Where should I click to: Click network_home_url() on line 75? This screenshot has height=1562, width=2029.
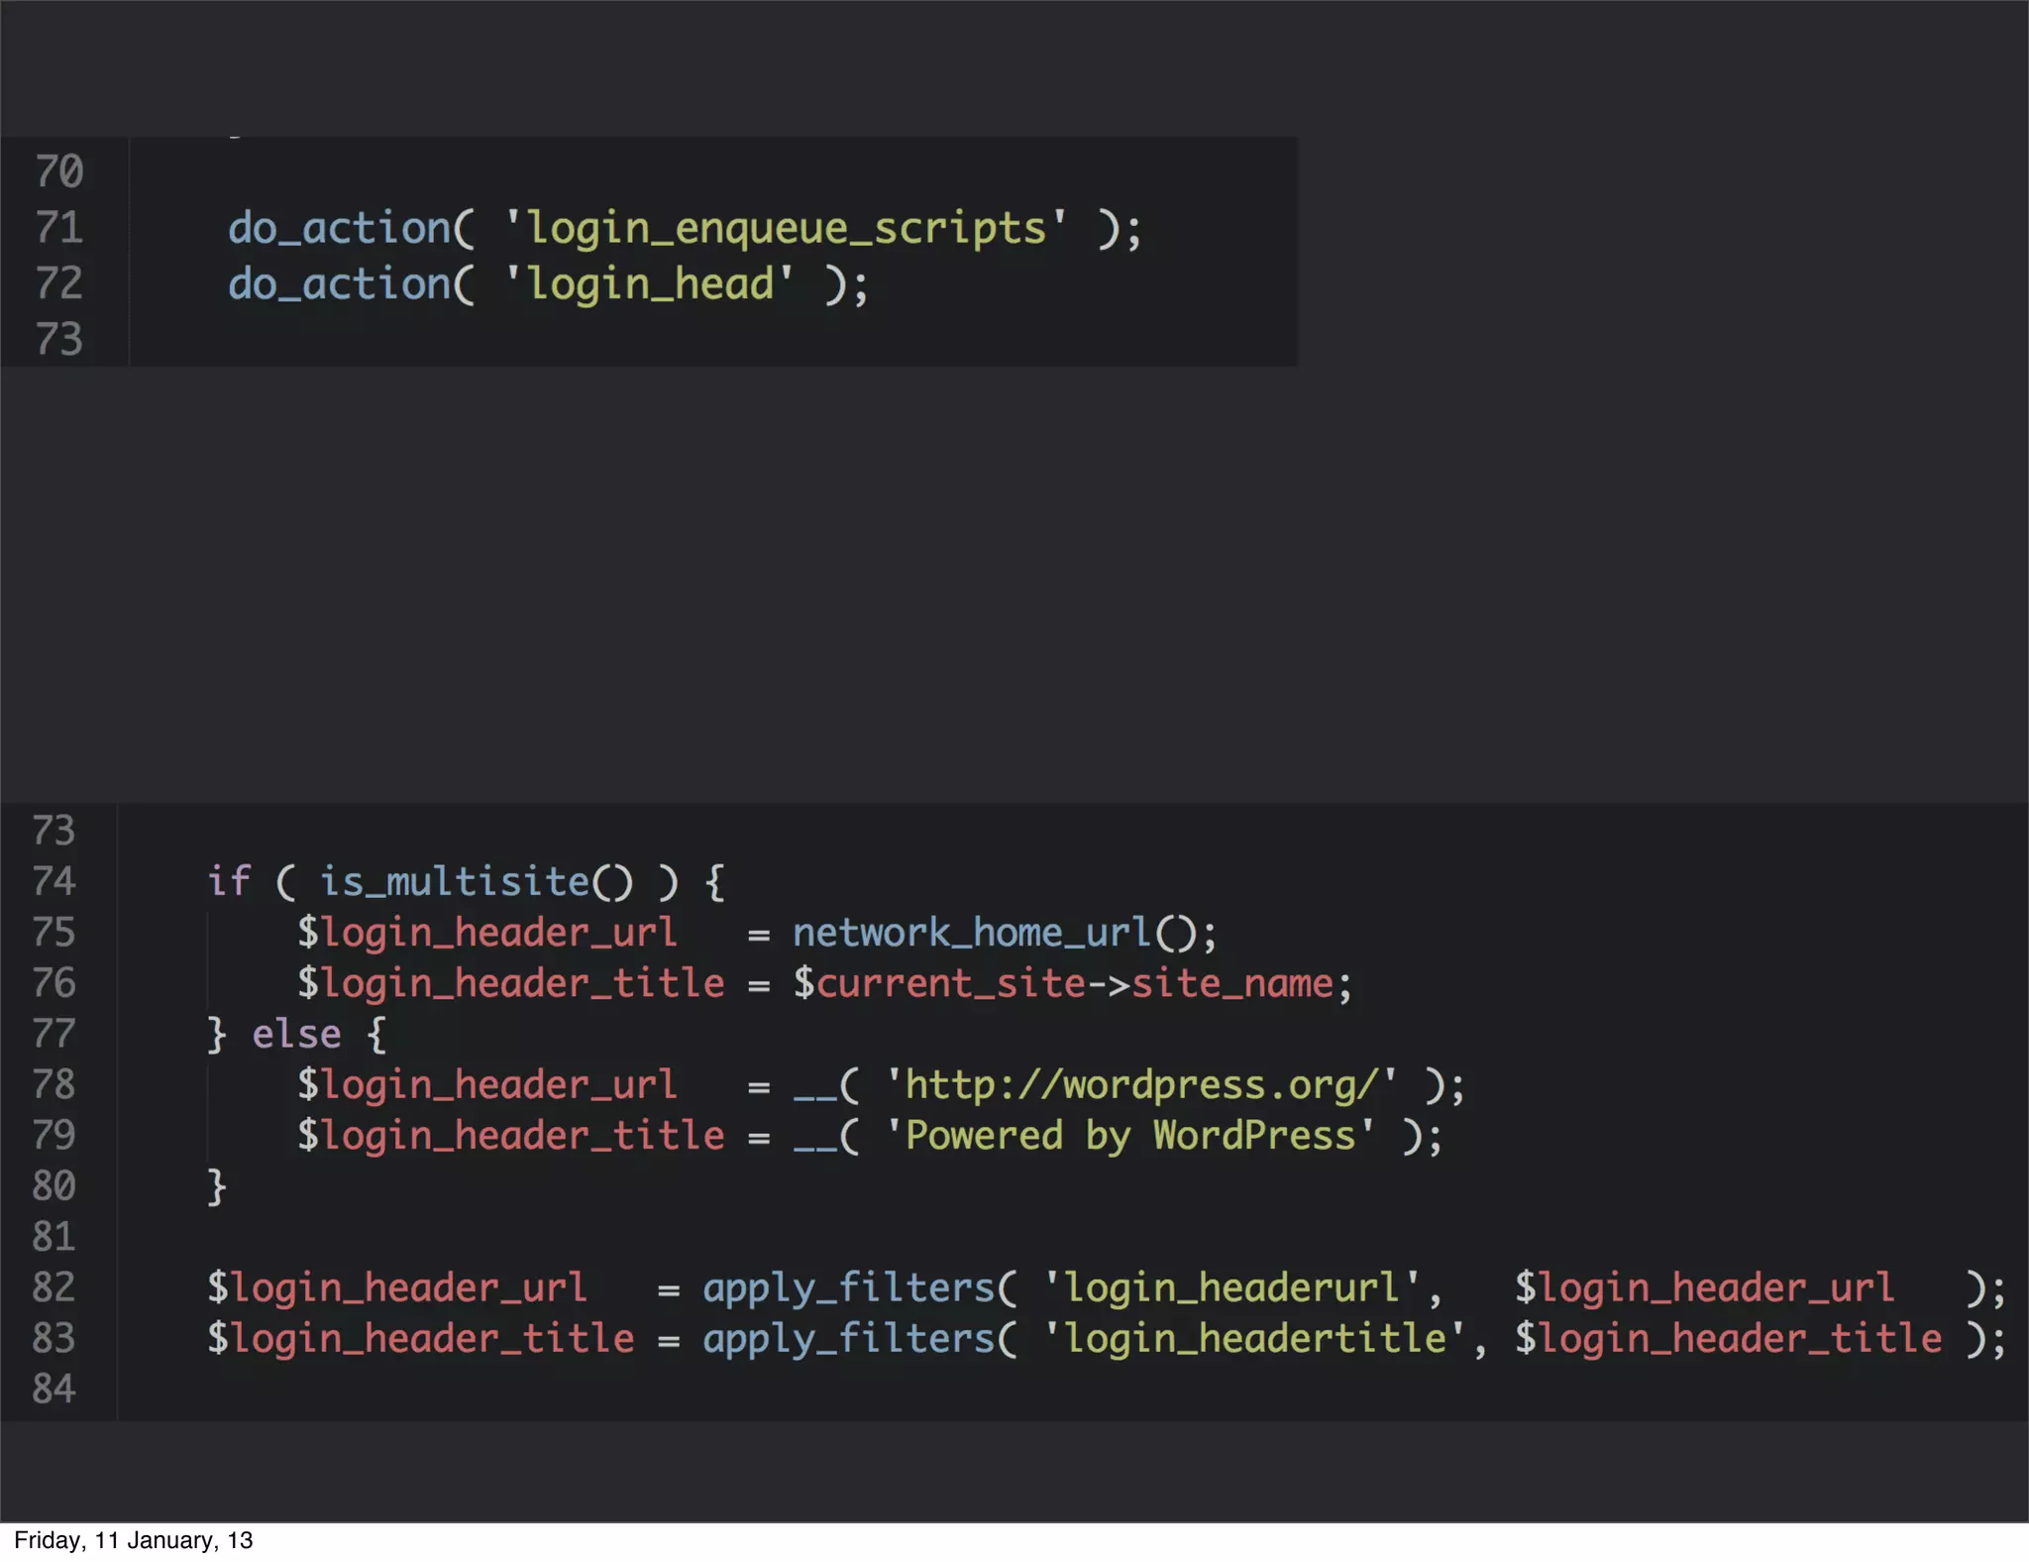pyautogui.click(x=994, y=933)
